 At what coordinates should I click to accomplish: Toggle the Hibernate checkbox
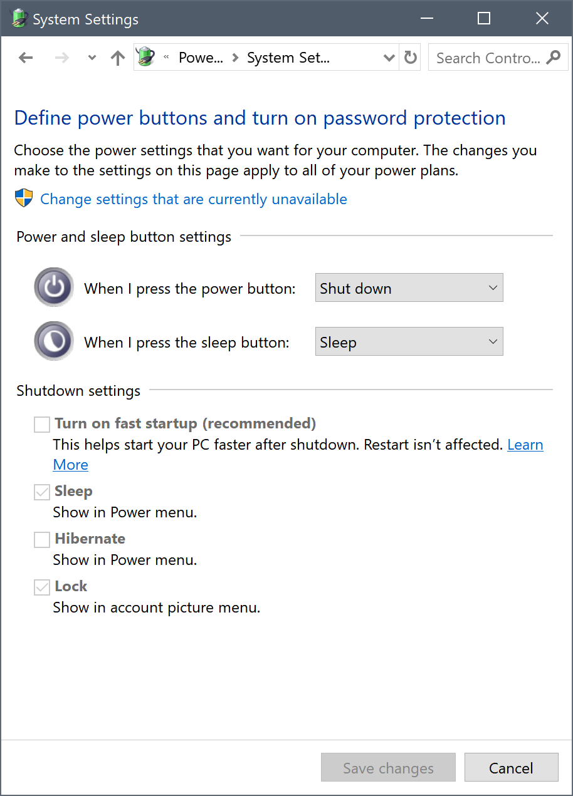pyautogui.click(x=42, y=539)
